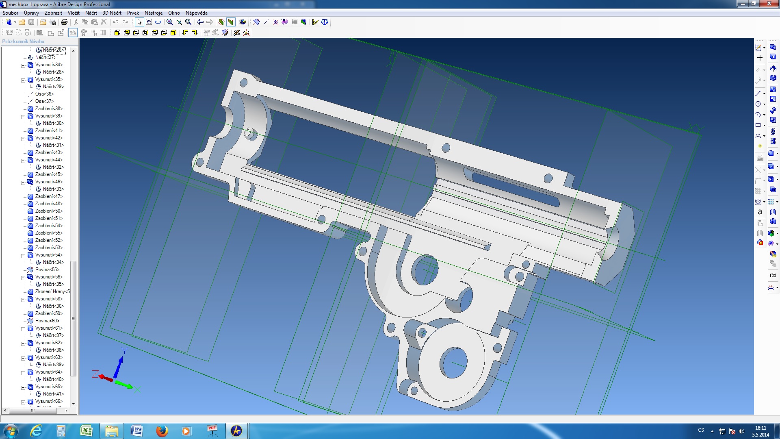Click the Zoom In magnifier icon
This screenshot has width=780, height=439.
click(169, 22)
